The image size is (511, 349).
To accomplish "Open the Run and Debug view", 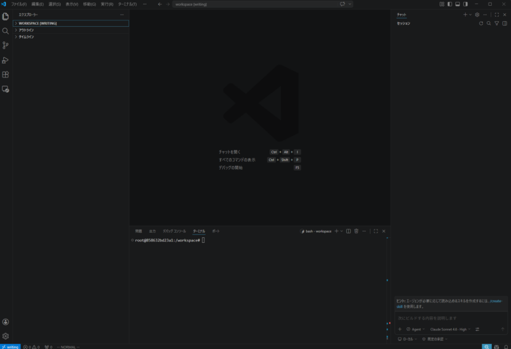I will (x=6, y=60).
